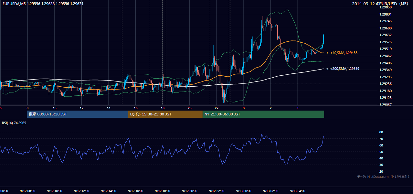Click the 9/12 22:00 bottom time label
Viewport: 413px width, 194px height.
coord(217,191)
